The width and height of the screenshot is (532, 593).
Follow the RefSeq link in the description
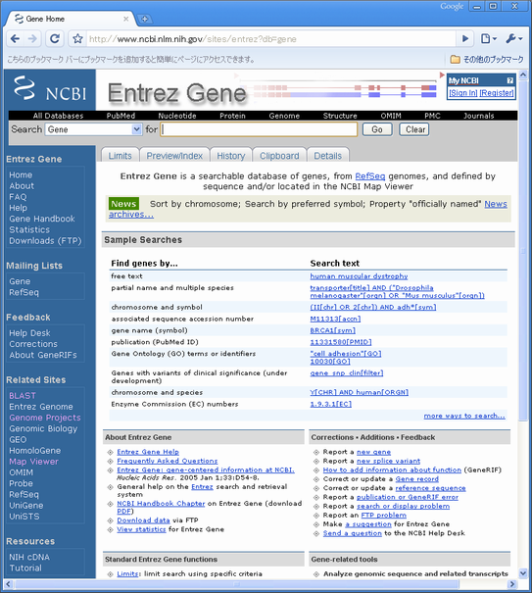[369, 175]
